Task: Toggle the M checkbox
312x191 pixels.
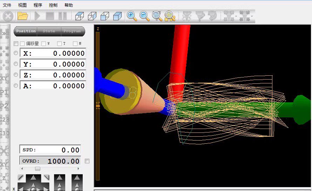Action: pyautogui.click(x=75, y=43)
